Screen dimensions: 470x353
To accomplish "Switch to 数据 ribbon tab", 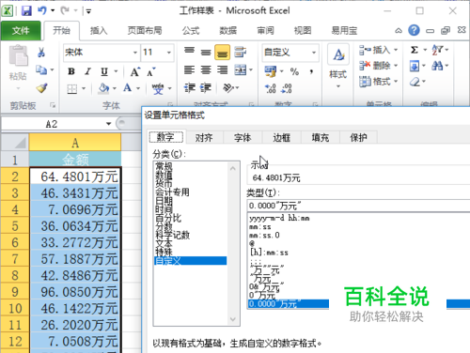I will (227, 31).
